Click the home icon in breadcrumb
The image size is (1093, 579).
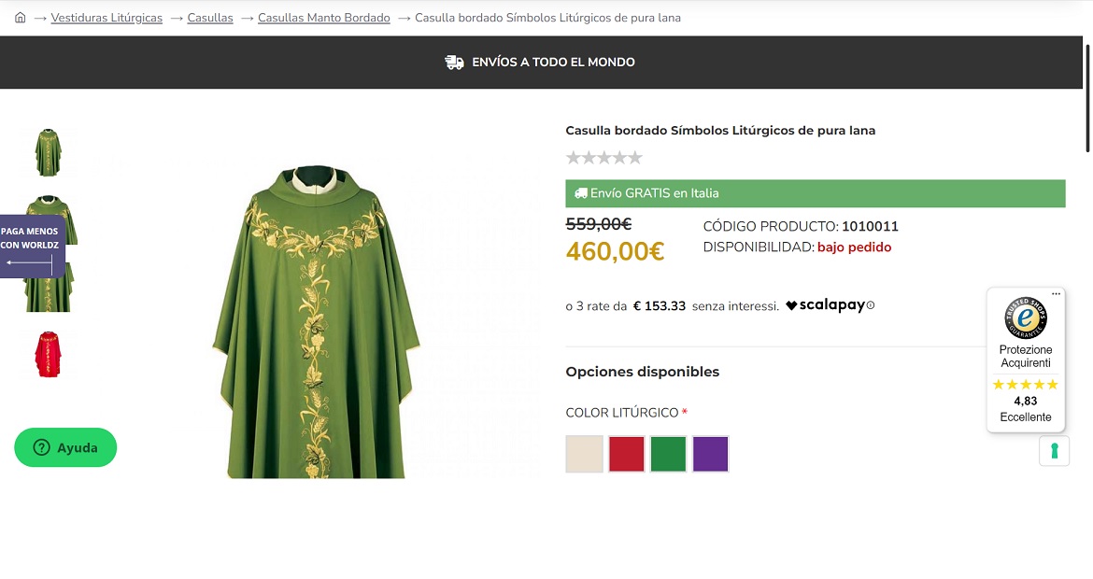click(21, 18)
